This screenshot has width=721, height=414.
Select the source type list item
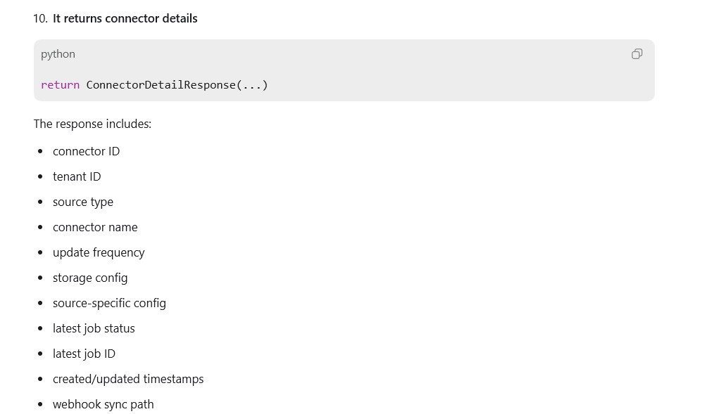pos(83,202)
